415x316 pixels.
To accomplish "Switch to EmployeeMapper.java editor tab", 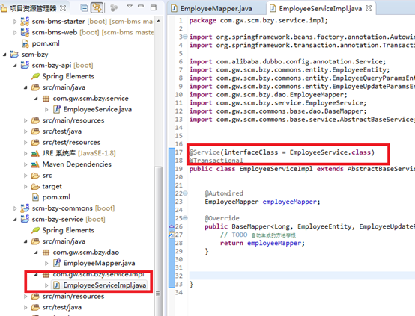I will pyautogui.click(x=216, y=9).
